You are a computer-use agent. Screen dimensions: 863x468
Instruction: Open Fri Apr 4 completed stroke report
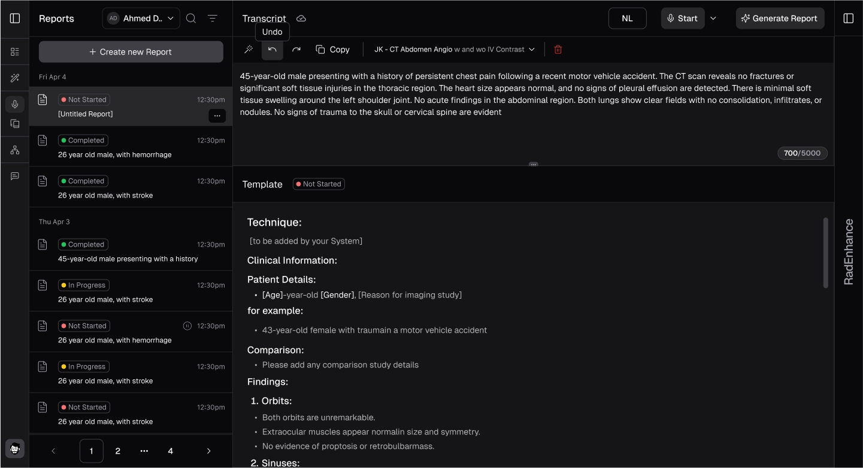click(x=131, y=187)
